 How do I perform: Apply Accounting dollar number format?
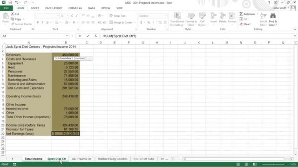(141, 23)
